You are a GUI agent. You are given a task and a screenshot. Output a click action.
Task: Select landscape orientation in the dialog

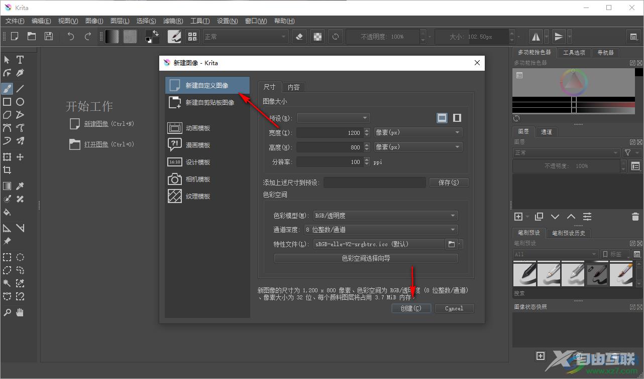point(442,118)
